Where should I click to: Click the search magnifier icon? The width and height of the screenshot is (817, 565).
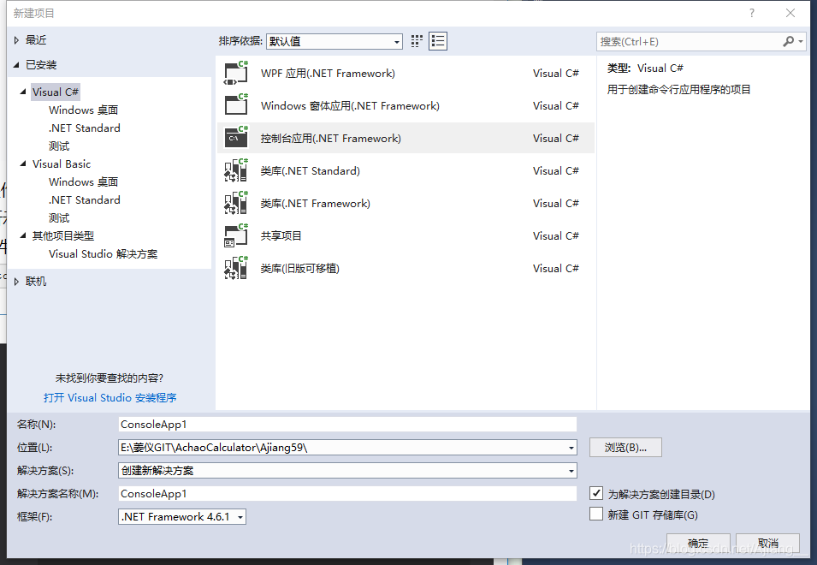point(789,41)
